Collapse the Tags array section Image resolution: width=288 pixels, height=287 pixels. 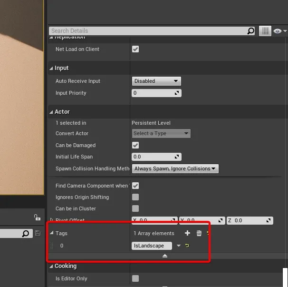click(52, 233)
